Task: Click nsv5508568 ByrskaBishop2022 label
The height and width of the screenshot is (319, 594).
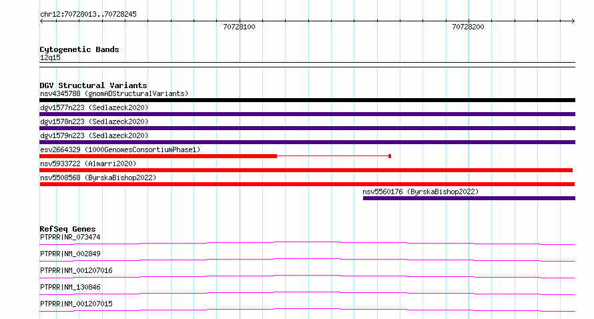Action: [x=98, y=178]
